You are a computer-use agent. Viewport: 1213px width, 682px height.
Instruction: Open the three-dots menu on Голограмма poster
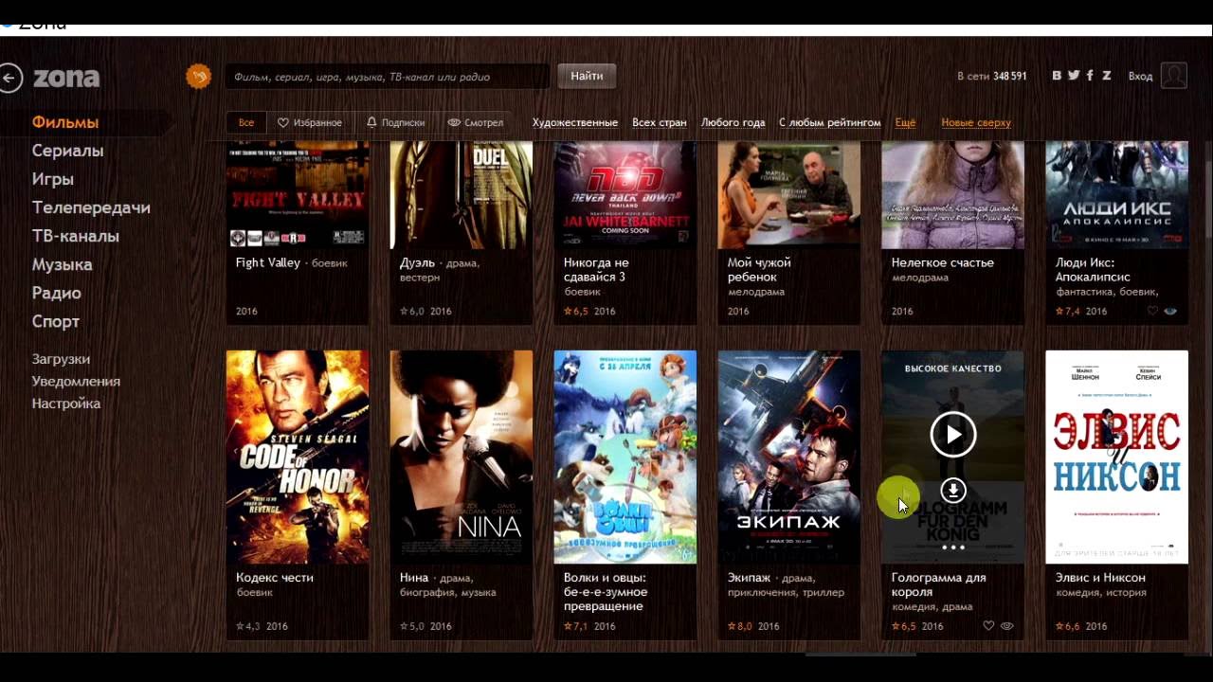[x=953, y=547]
